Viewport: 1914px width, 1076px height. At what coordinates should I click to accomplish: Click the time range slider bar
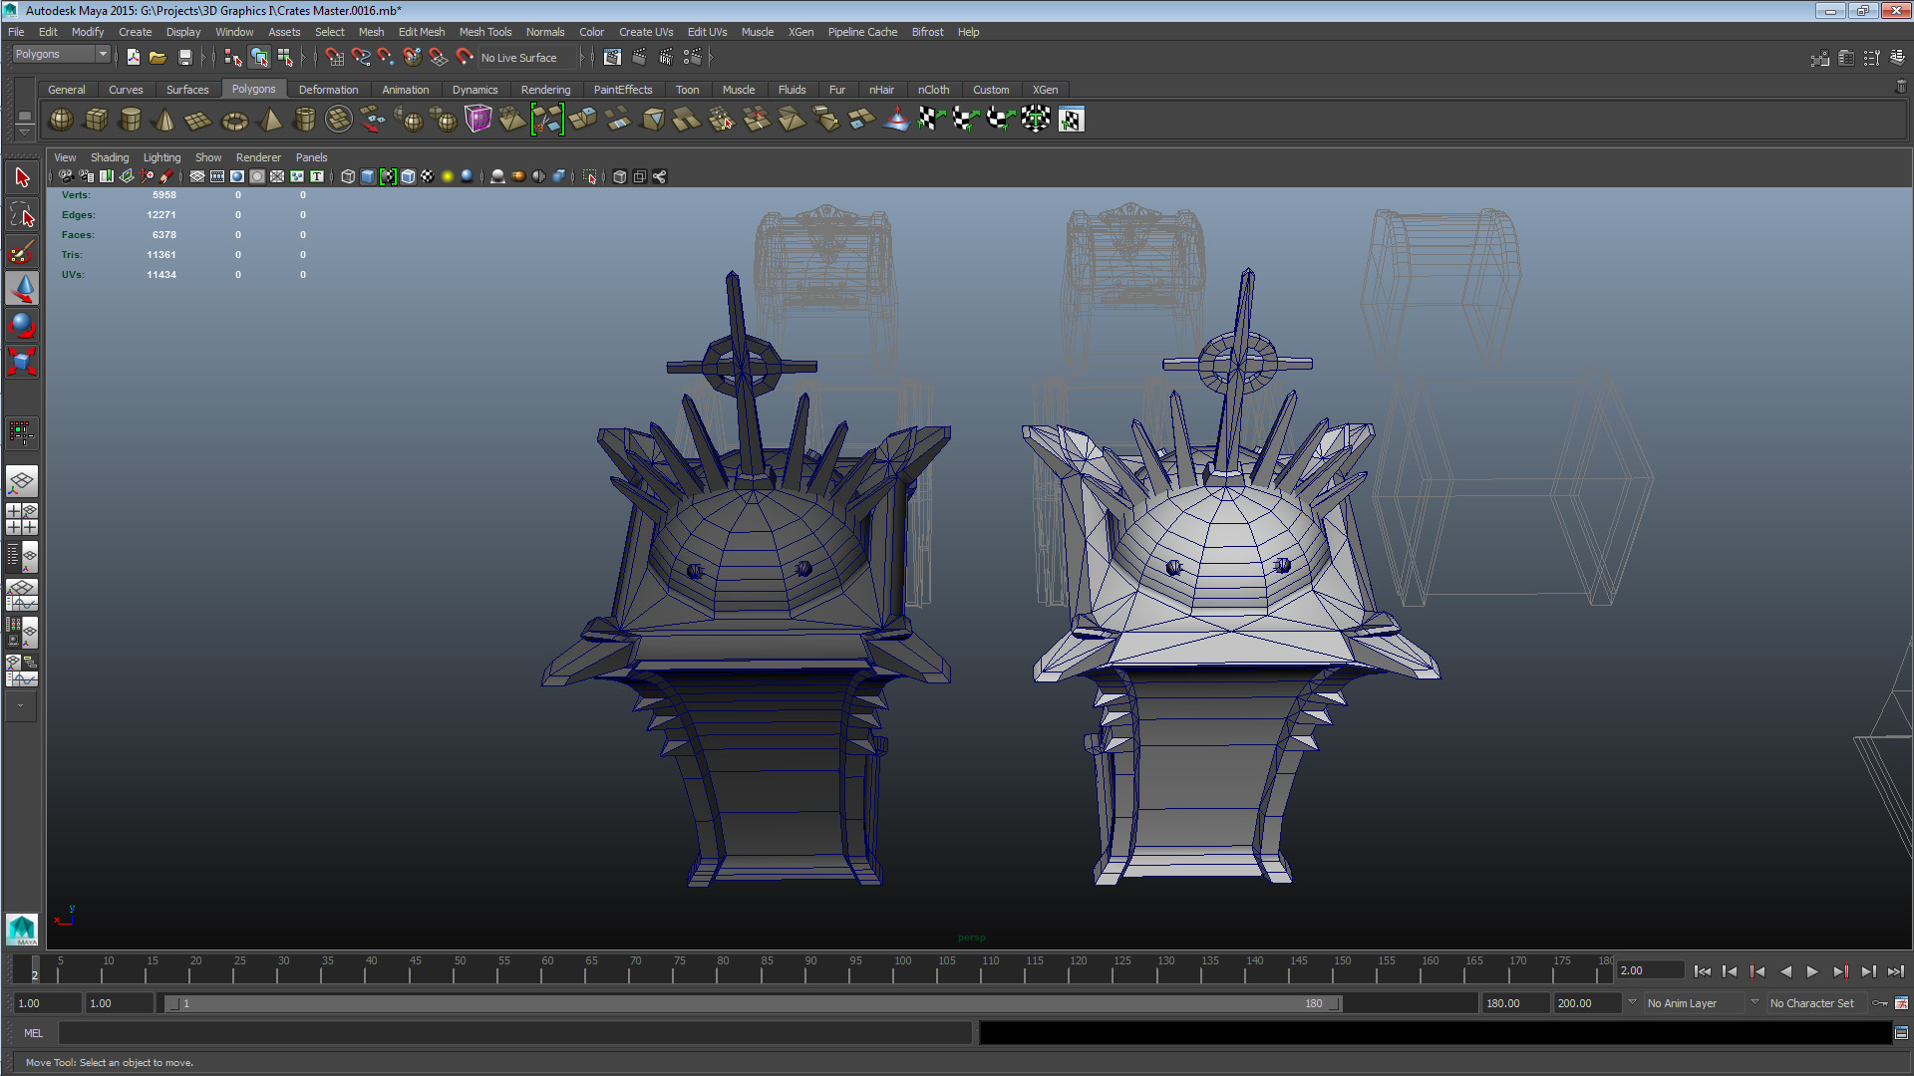(753, 1003)
